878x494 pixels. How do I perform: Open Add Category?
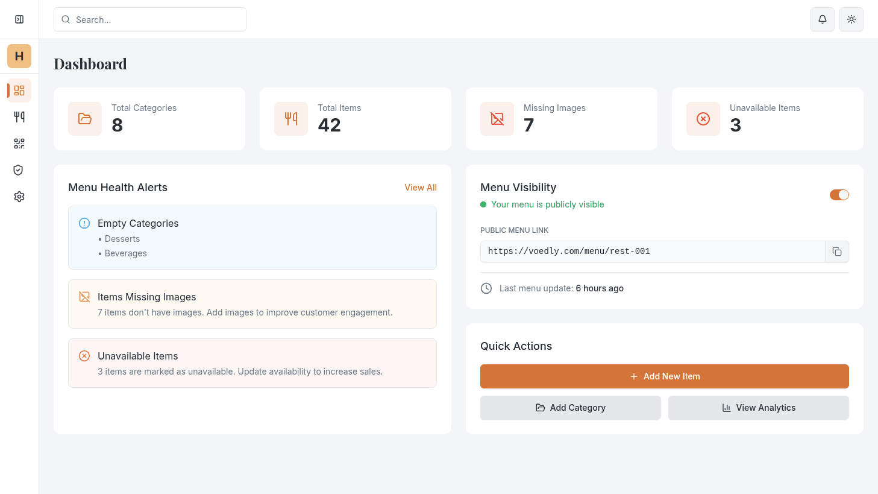tap(570, 407)
